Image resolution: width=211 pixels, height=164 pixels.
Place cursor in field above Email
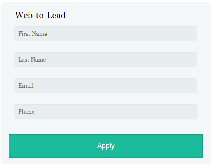[x=106, y=59]
